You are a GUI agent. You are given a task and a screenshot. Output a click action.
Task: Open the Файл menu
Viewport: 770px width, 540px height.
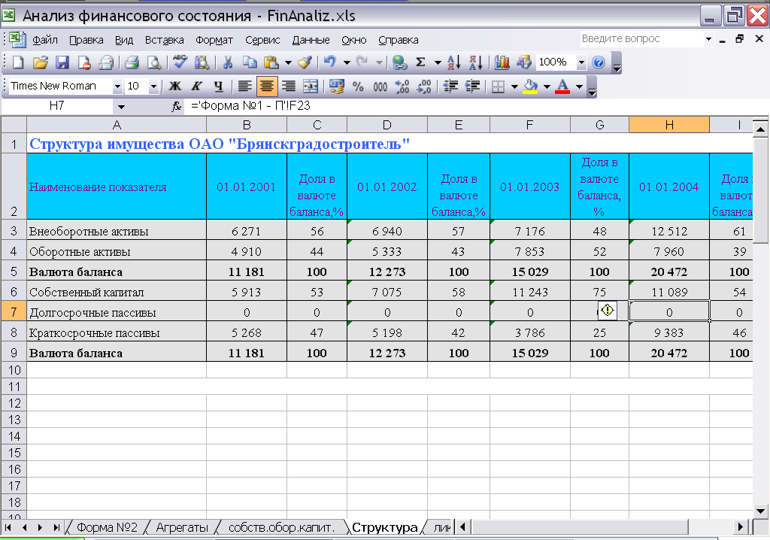click(45, 40)
